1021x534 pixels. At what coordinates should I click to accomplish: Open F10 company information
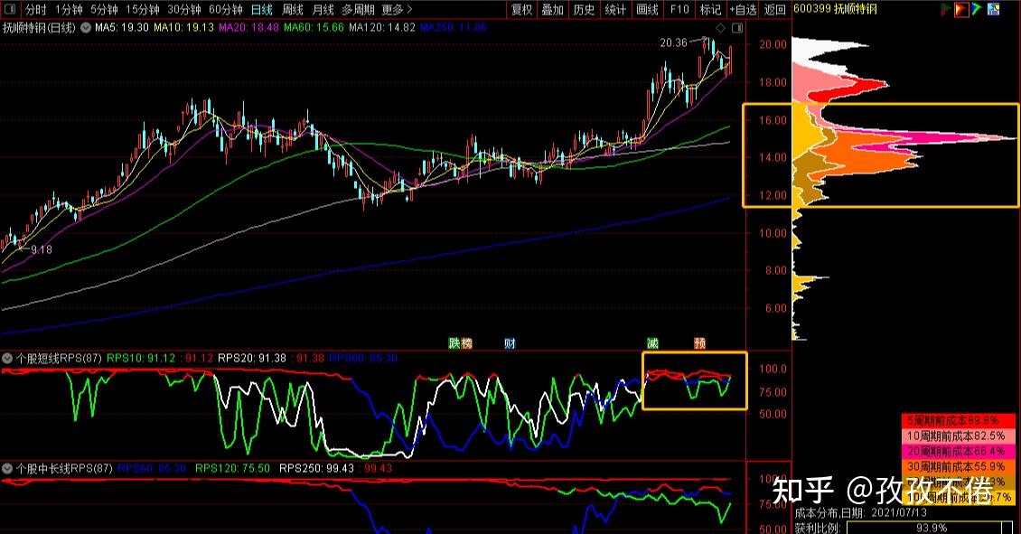point(679,10)
